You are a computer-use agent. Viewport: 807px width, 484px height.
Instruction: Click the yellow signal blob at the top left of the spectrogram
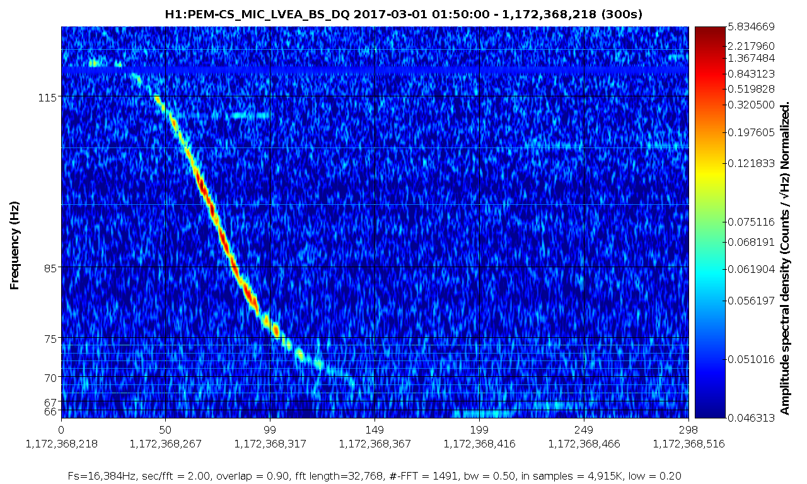coord(95,62)
